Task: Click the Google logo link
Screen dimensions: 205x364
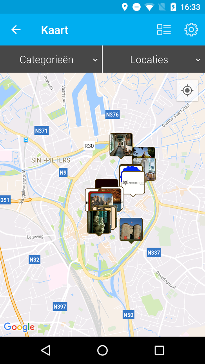Action: [x=19, y=327]
